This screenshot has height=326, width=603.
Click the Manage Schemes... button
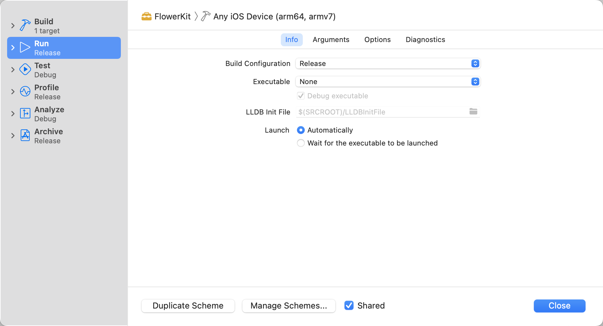[x=289, y=306]
